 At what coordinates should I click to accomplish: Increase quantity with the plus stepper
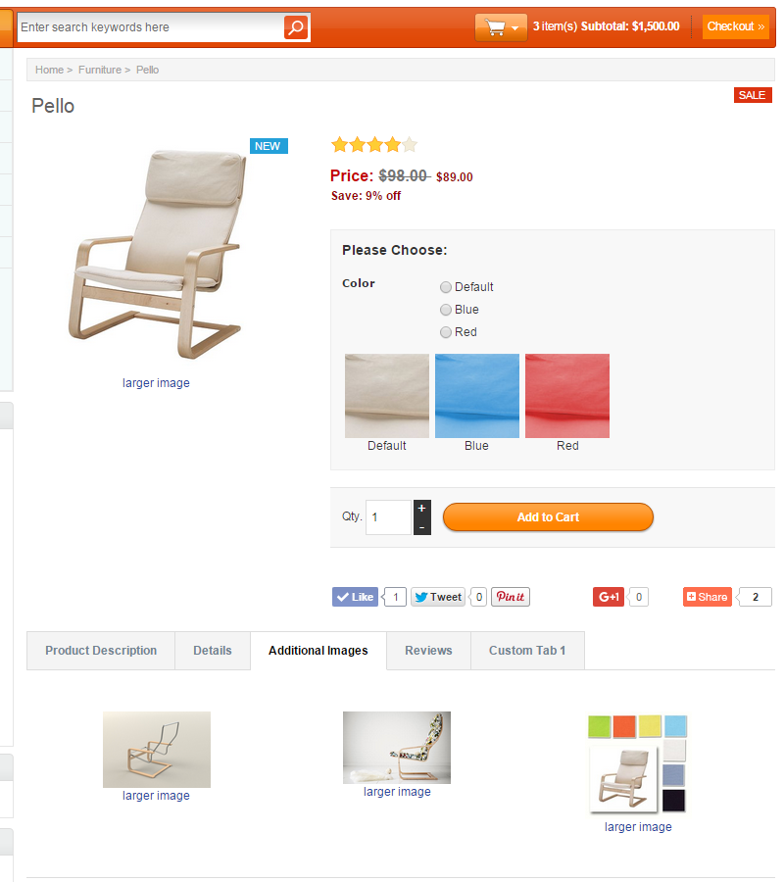coord(422,509)
